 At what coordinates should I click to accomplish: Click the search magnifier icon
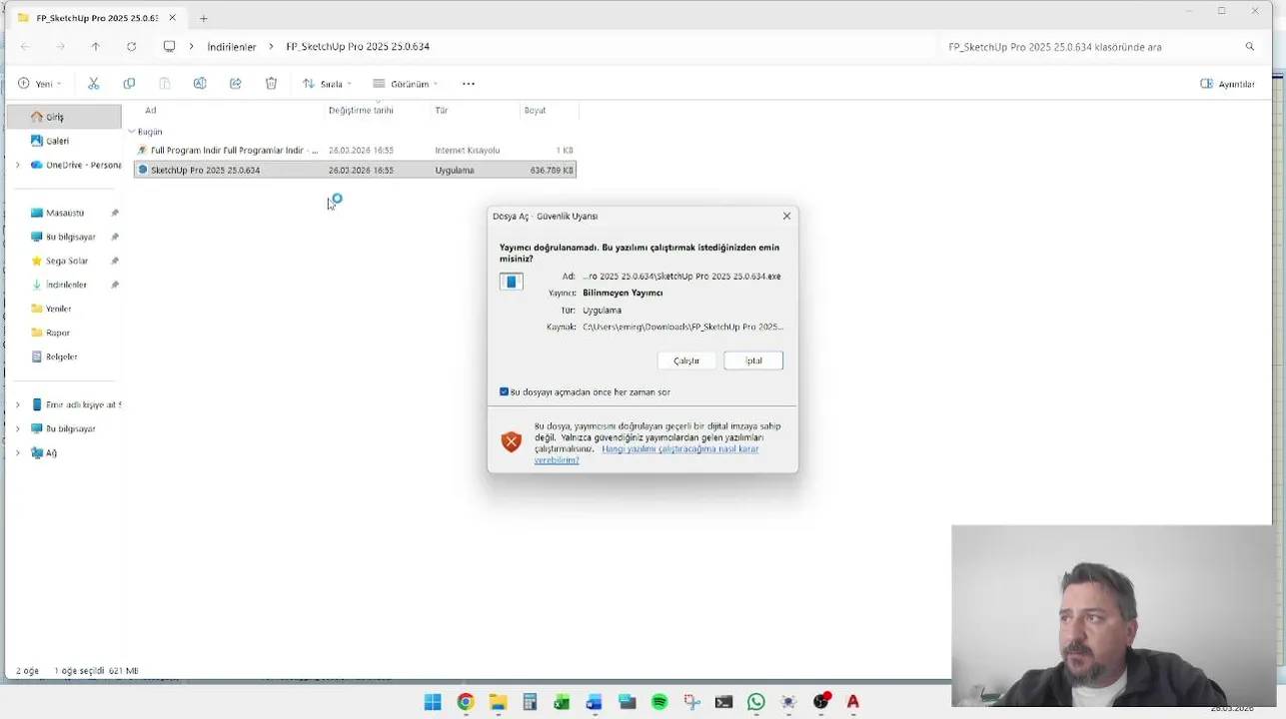(x=1249, y=47)
